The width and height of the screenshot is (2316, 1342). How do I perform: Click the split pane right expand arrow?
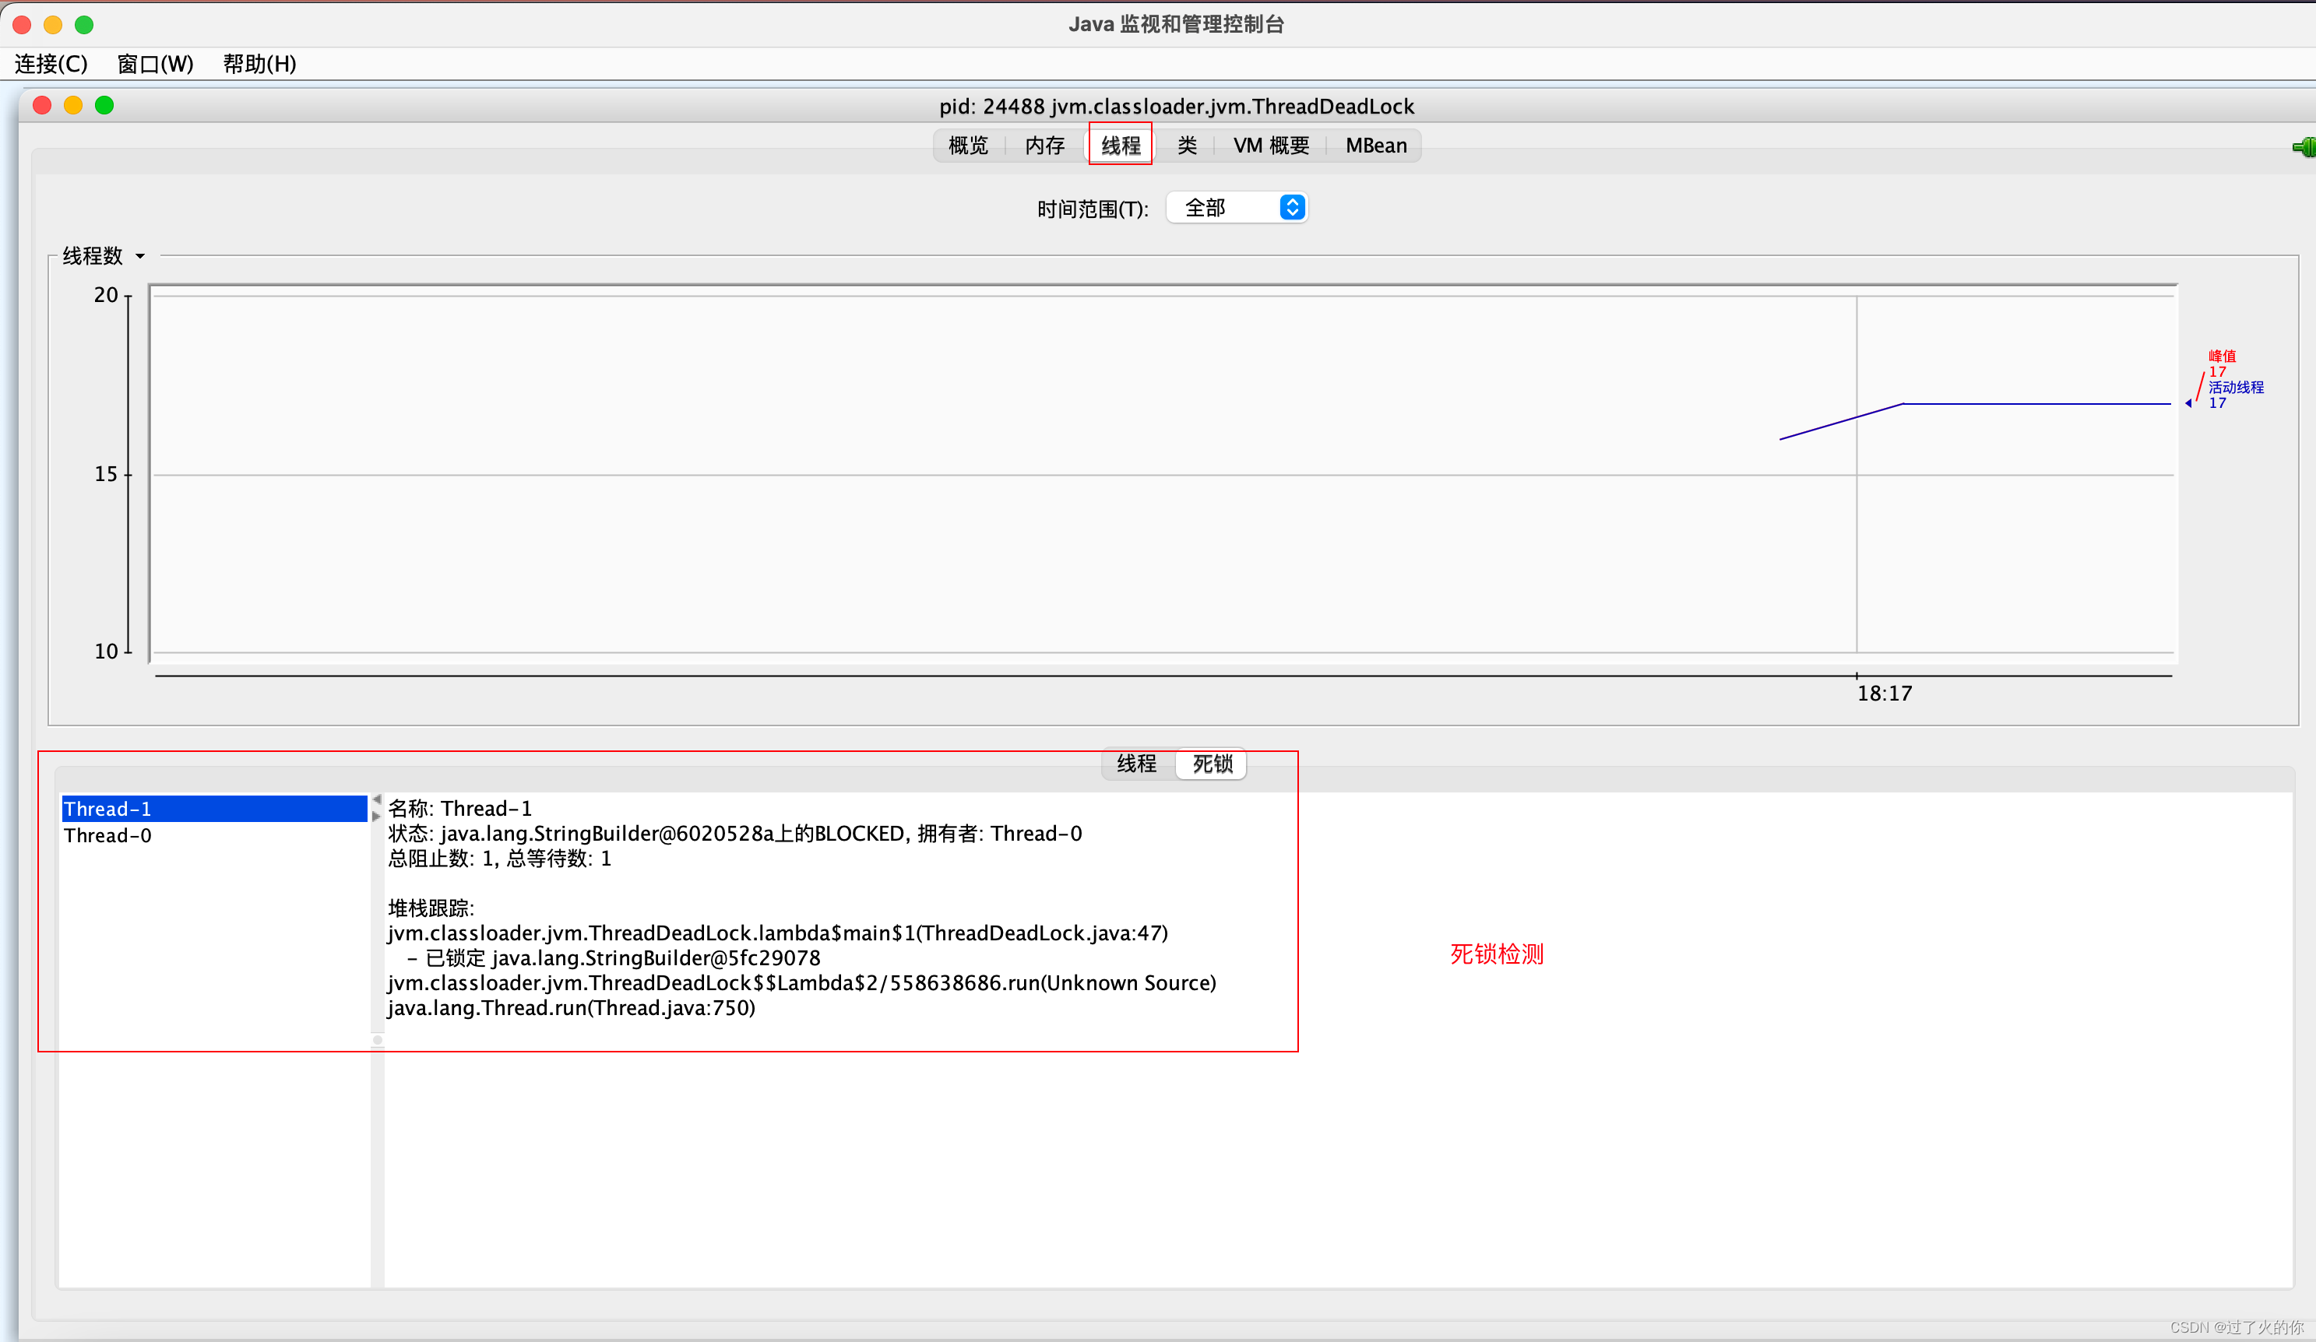(377, 816)
